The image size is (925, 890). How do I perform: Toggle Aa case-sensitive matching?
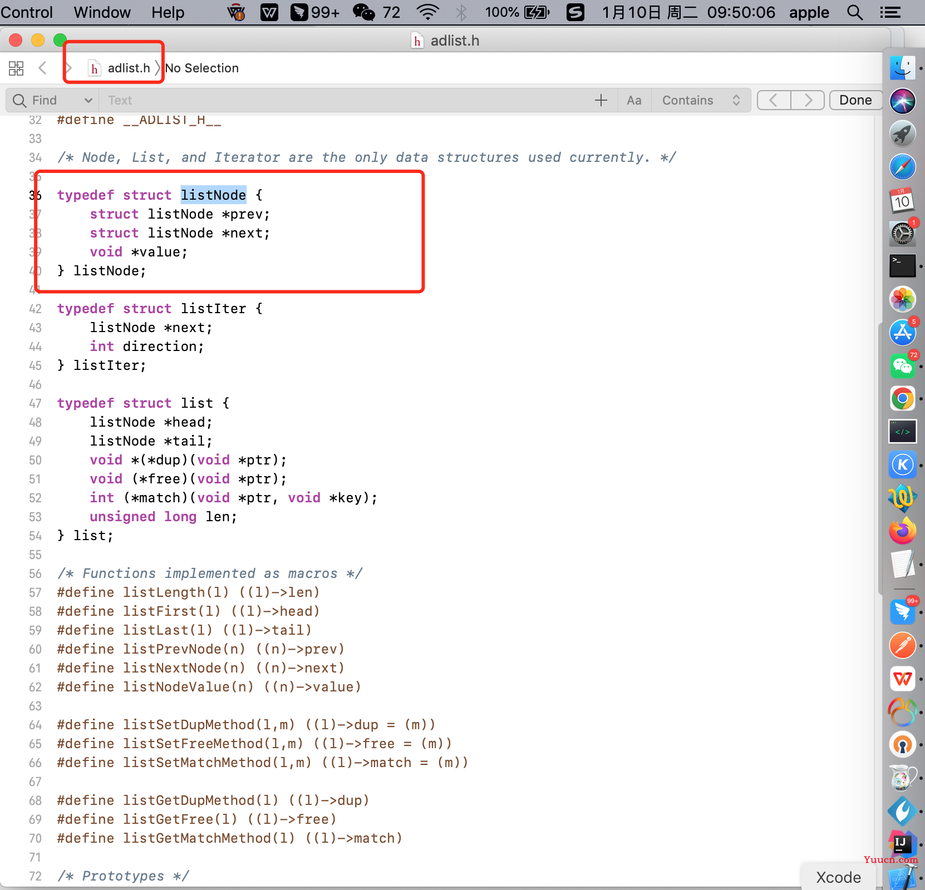[x=634, y=100]
